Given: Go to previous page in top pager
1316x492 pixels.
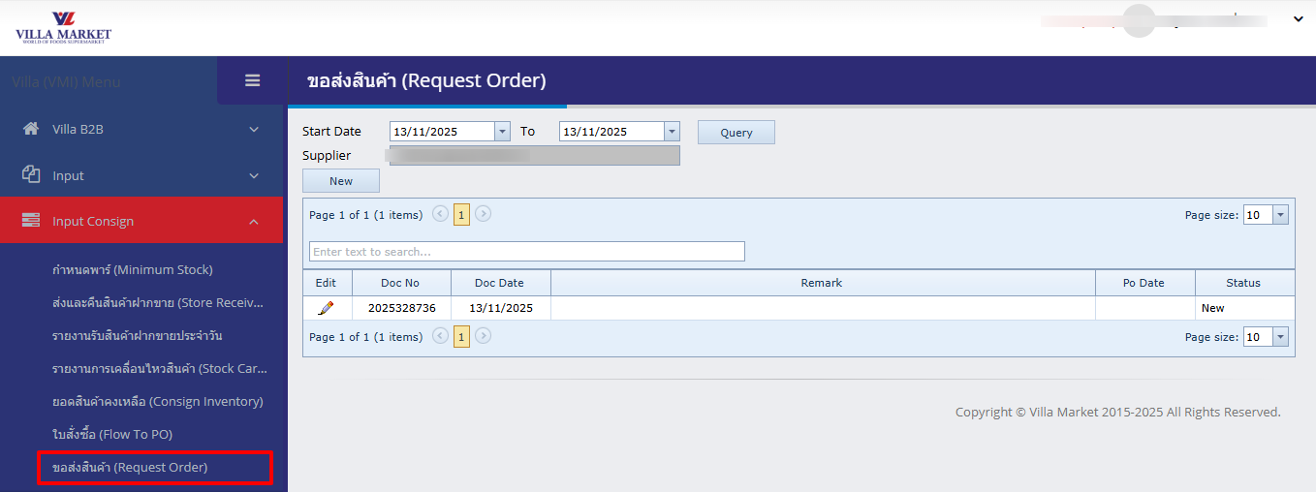Looking at the screenshot, I should (441, 214).
